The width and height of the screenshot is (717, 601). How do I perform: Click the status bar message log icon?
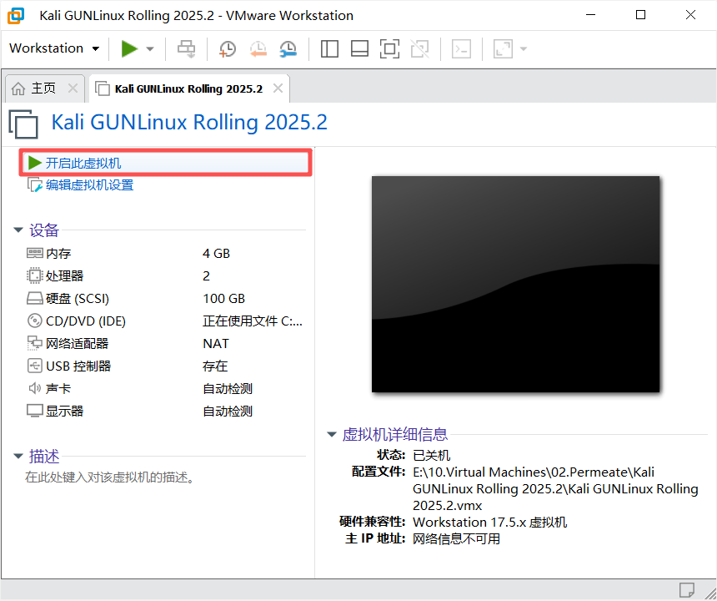coord(686,589)
